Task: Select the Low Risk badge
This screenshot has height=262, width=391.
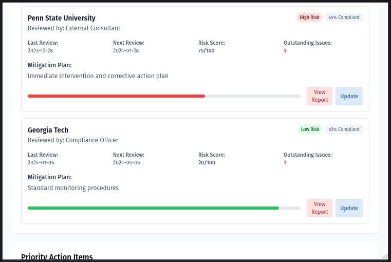Action: 310,129
